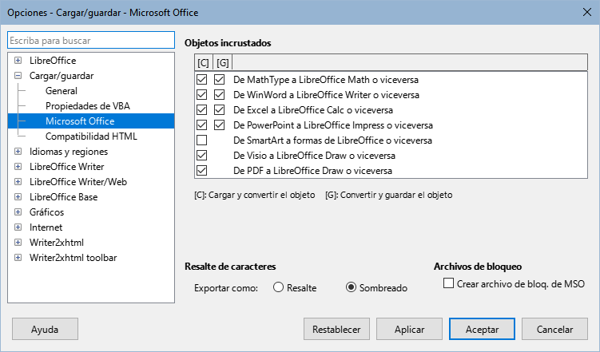Select row 'De Excel a LibreOffice Calc'
This screenshot has width=600, height=352.
tap(391, 110)
